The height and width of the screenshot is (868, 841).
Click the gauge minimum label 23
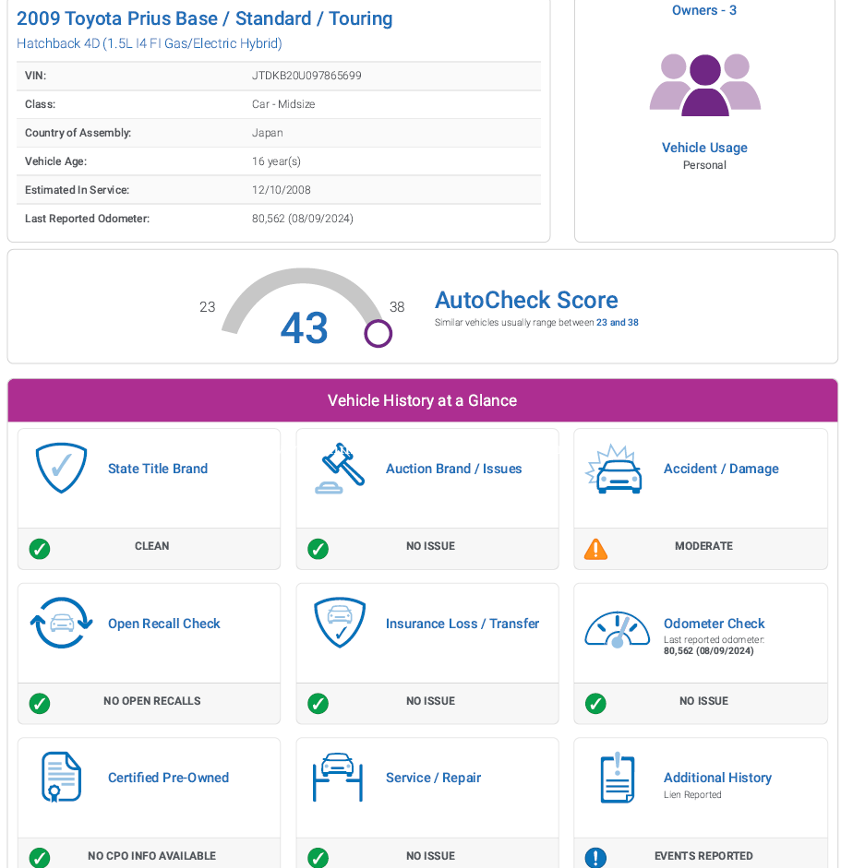coord(207,306)
